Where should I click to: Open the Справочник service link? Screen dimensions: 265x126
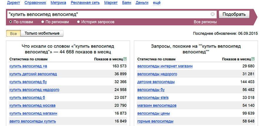(x=35, y=3)
